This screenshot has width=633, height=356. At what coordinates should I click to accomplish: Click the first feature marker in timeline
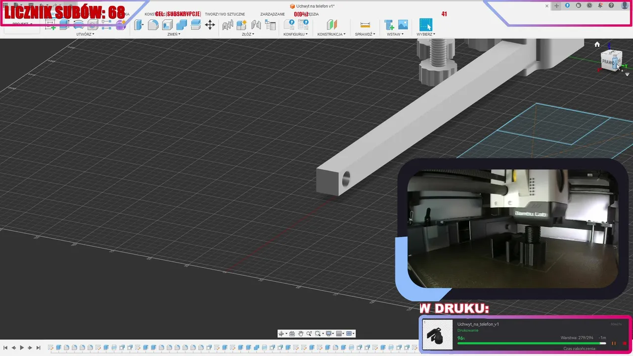tap(51, 348)
